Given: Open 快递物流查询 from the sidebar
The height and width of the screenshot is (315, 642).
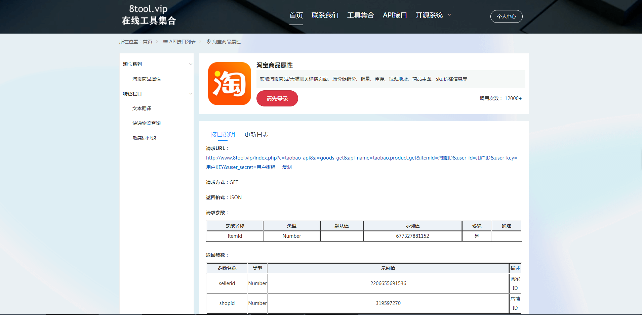Looking at the screenshot, I should click(147, 123).
